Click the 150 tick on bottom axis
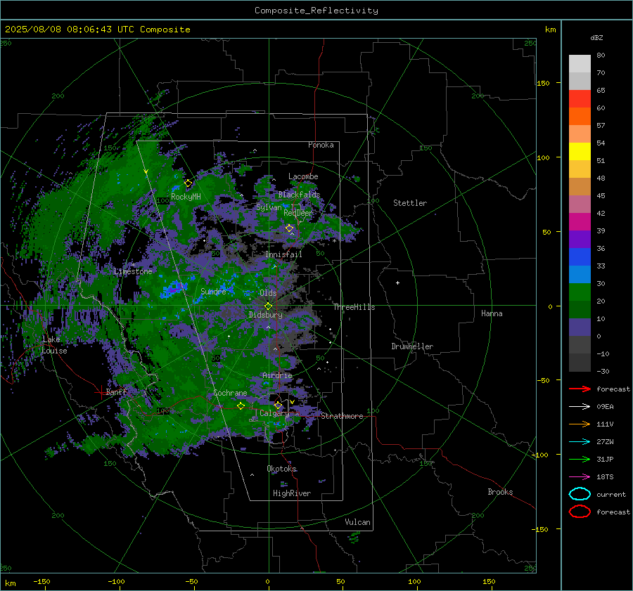This screenshot has width=633, height=591. [489, 581]
